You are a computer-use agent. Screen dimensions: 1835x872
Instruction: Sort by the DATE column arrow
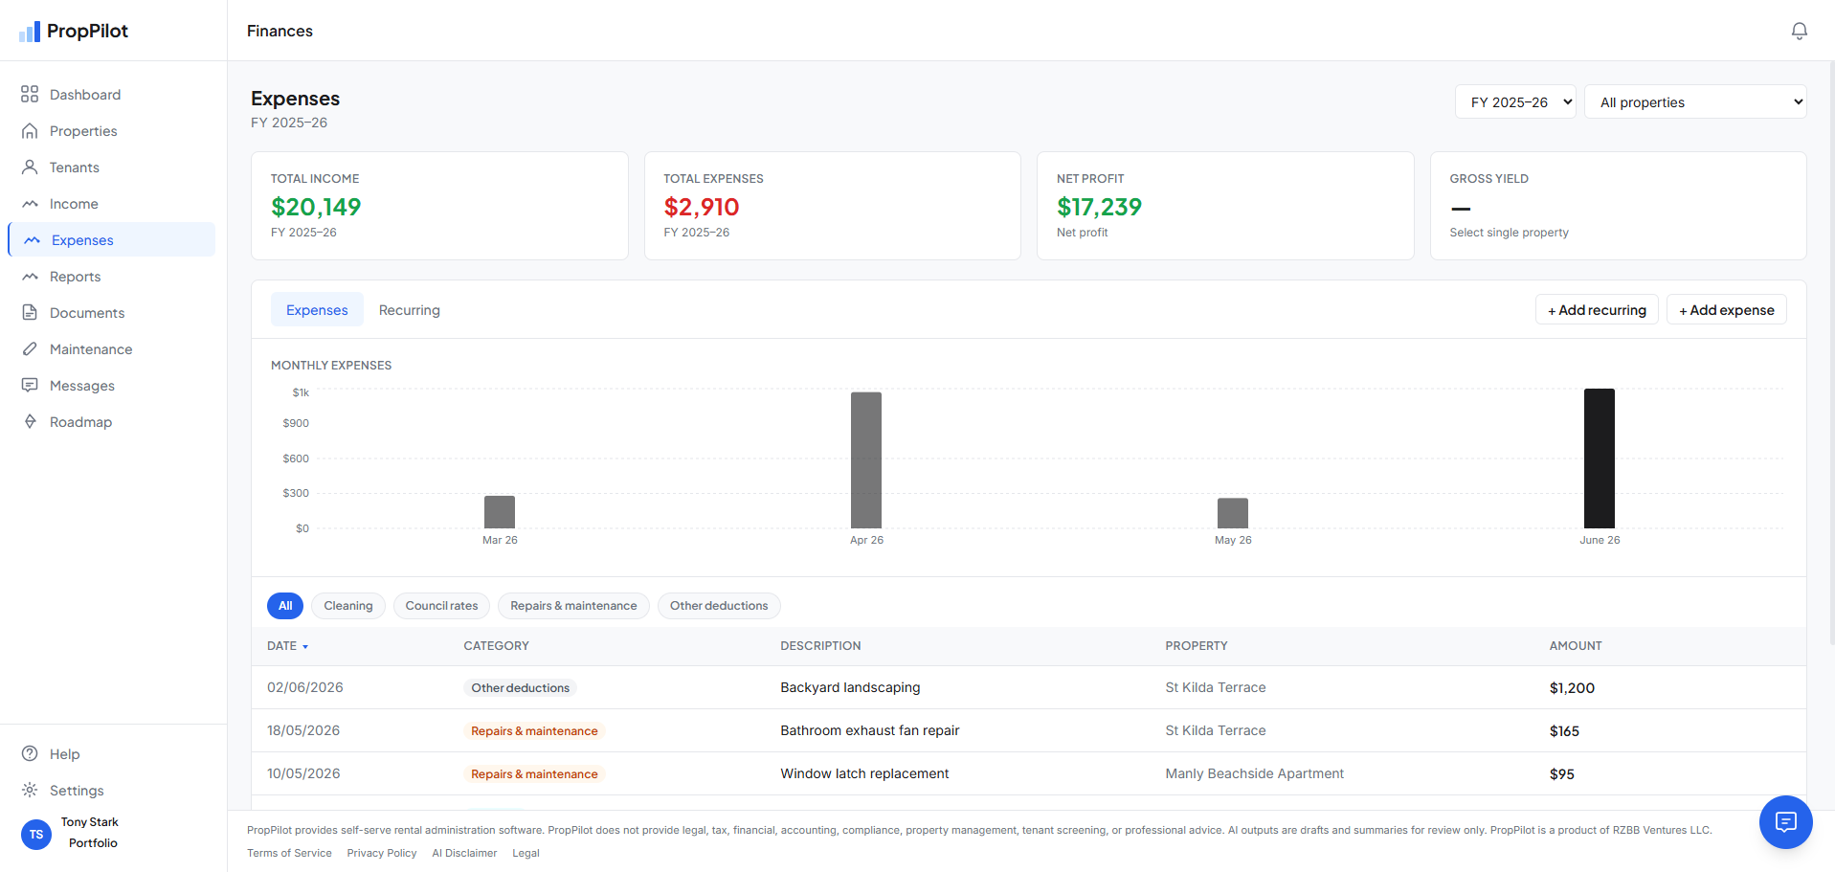click(305, 647)
